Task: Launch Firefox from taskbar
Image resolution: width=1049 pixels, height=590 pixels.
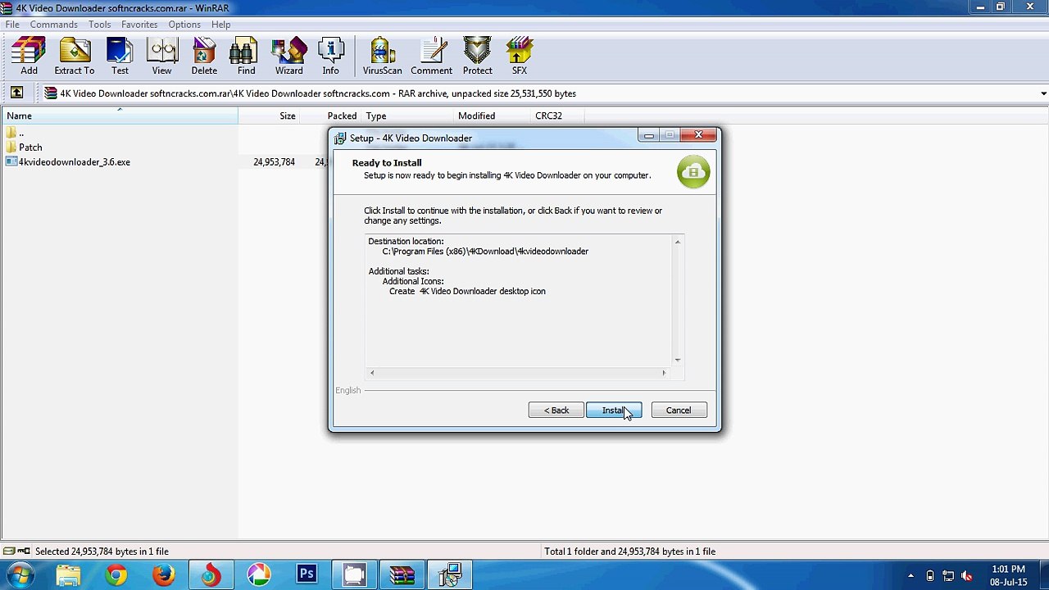Action: [x=164, y=575]
